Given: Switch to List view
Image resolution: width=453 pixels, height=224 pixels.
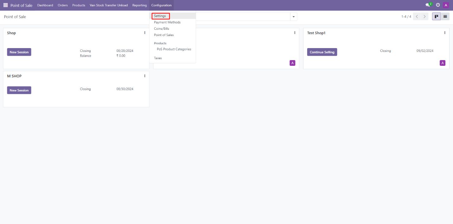Looking at the screenshot, I should [x=445, y=16].
